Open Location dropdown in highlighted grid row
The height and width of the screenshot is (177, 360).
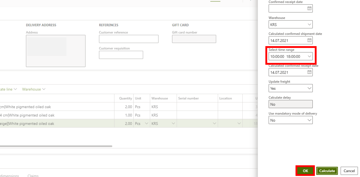pos(239,124)
